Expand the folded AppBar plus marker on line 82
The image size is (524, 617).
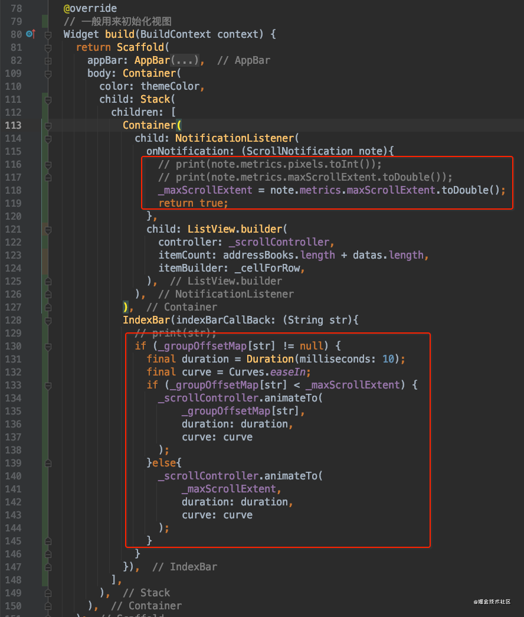pos(48,61)
